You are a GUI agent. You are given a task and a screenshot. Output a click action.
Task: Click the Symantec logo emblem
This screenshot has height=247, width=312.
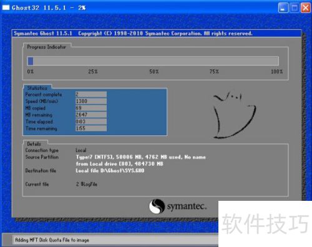[x=157, y=206]
